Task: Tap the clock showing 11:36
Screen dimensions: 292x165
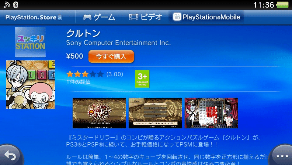Action: point(264,5)
